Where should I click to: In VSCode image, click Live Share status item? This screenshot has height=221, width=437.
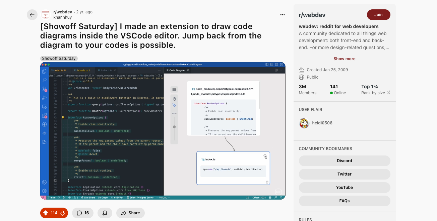[88, 198]
